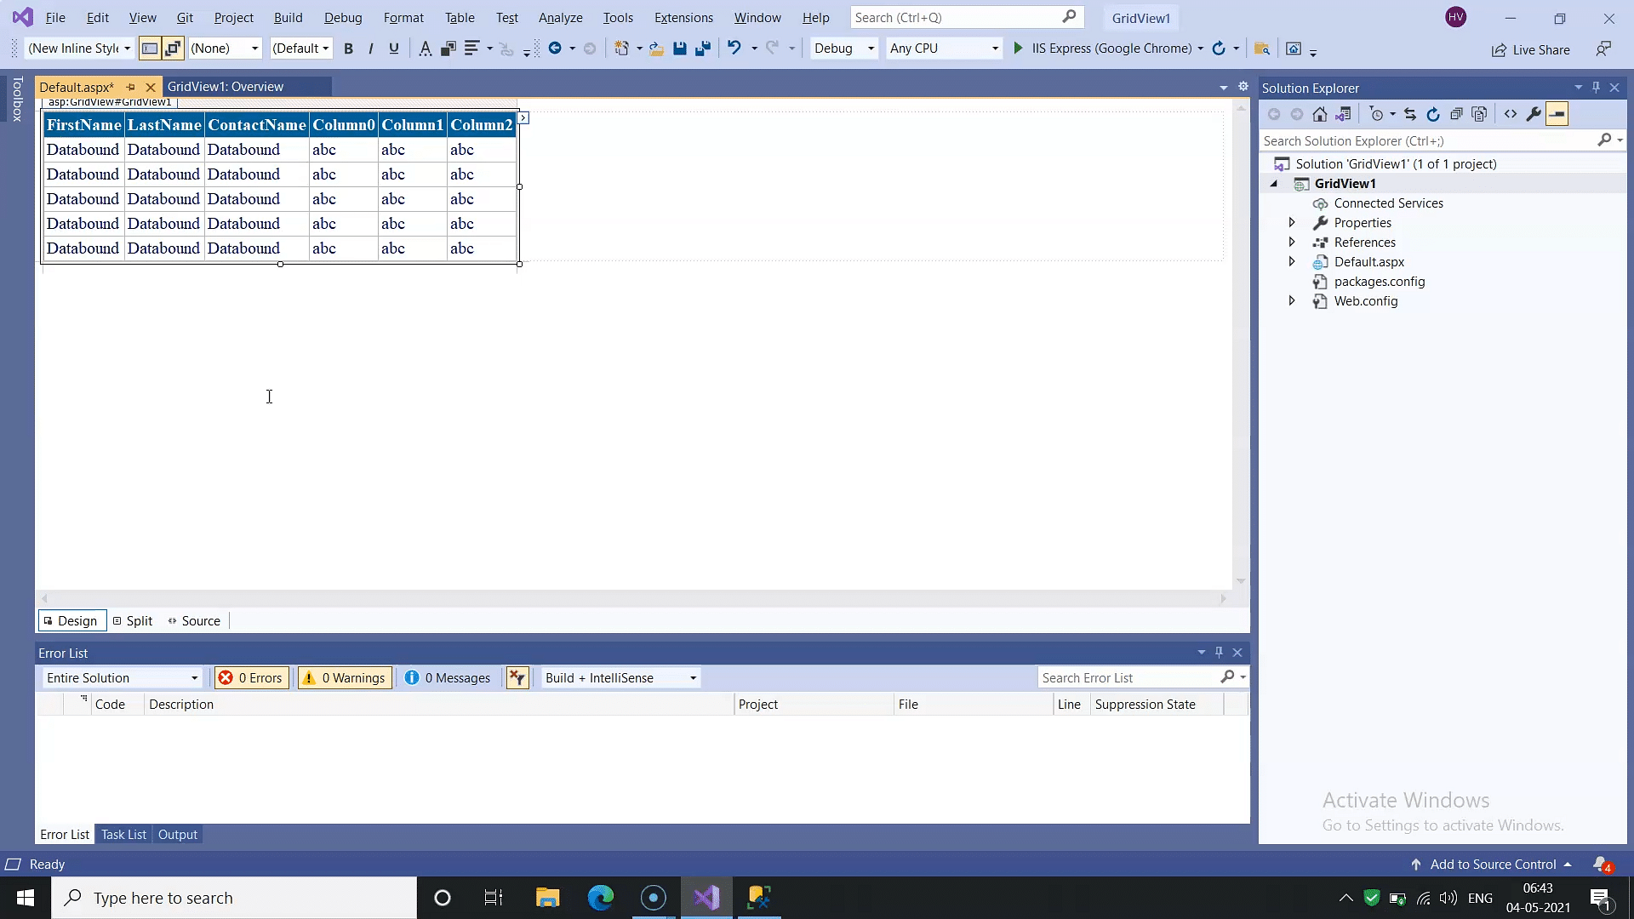Click the Start IIS Express button
The image size is (1634, 919).
pyautogui.click(x=1018, y=49)
